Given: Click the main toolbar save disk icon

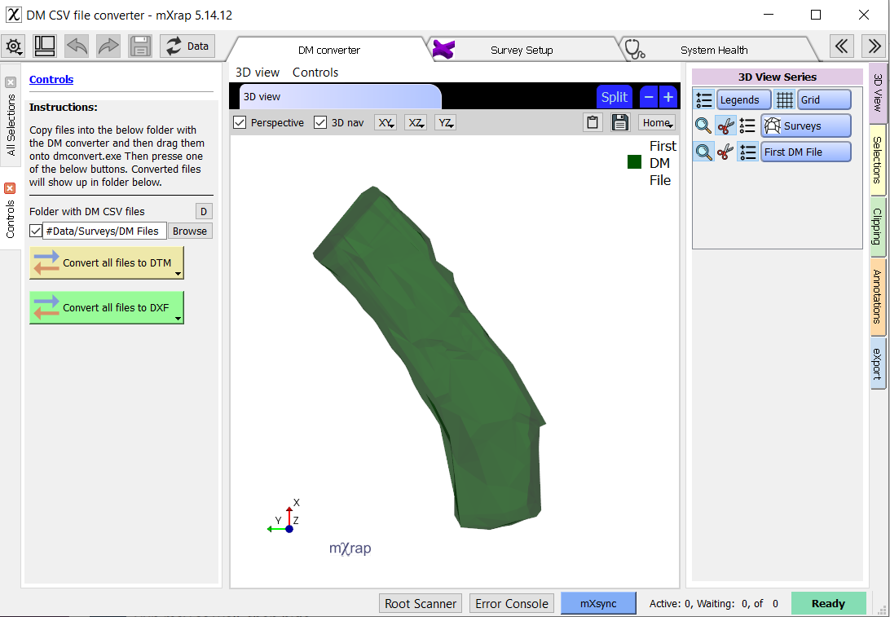Looking at the screenshot, I should pyautogui.click(x=139, y=46).
